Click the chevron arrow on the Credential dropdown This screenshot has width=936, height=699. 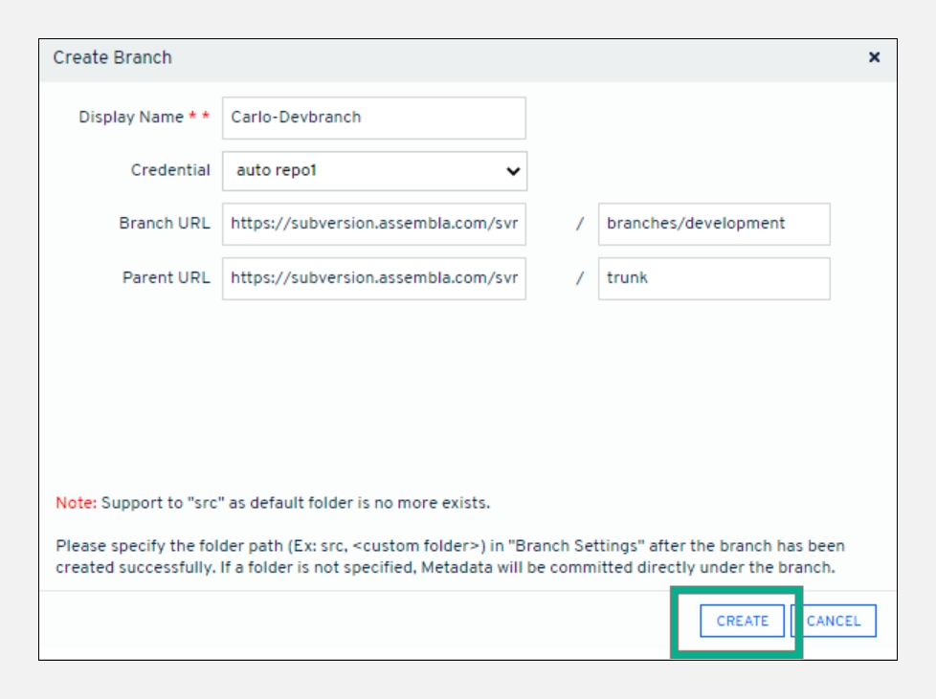(x=513, y=171)
